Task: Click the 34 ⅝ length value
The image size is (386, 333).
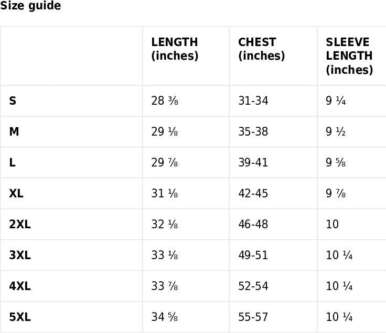Action: pyautogui.click(x=165, y=317)
